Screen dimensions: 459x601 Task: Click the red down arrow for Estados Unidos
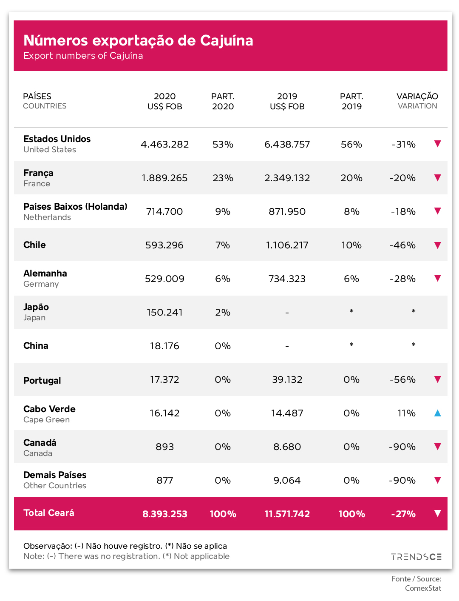(x=438, y=144)
